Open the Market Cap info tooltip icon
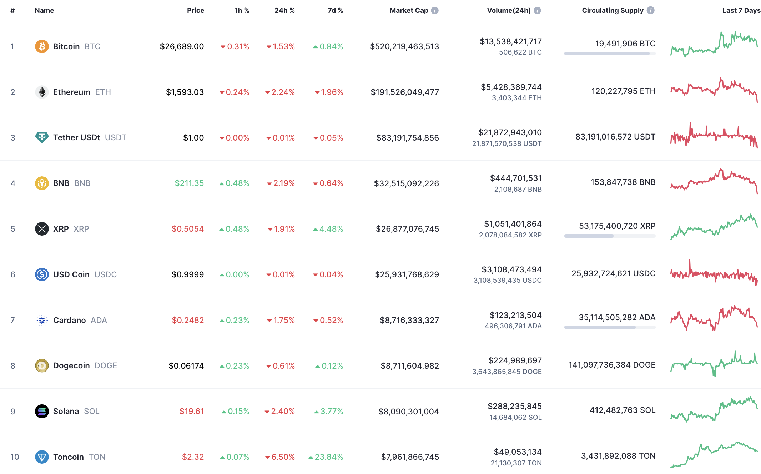The image size is (761, 474). point(435,10)
